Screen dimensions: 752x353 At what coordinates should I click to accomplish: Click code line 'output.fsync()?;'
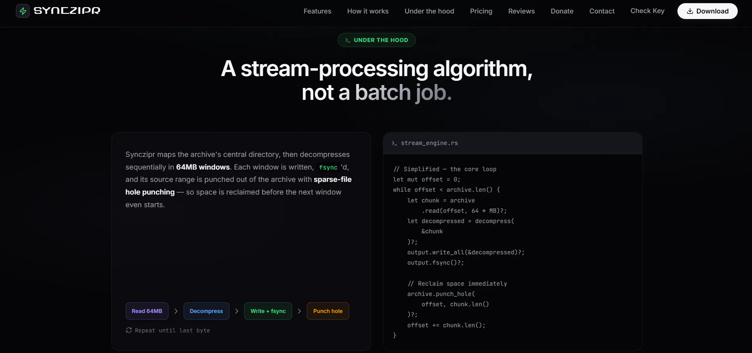[435, 263]
